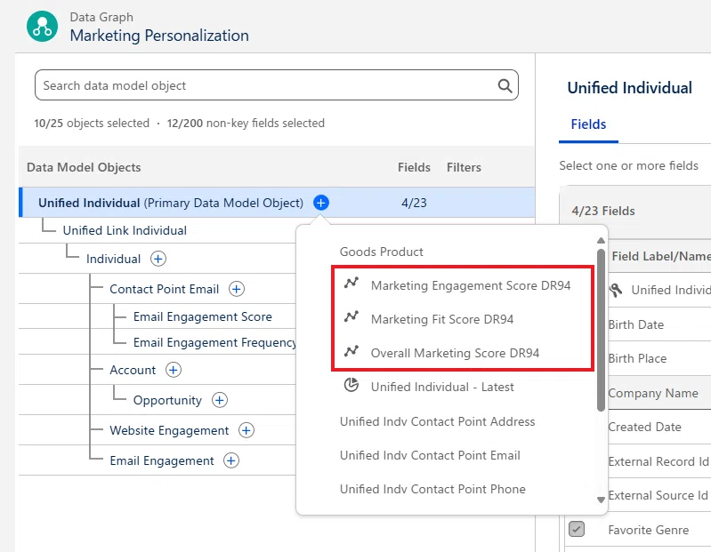Click Overall Marketing Score DR94 insight icon
The height and width of the screenshot is (552, 711).
tap(351, 350)
